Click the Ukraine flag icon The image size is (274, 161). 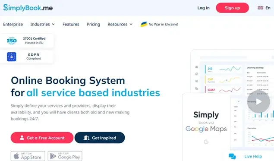(144, 24)
